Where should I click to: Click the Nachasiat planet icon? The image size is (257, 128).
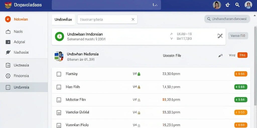[x=8, y=52]
